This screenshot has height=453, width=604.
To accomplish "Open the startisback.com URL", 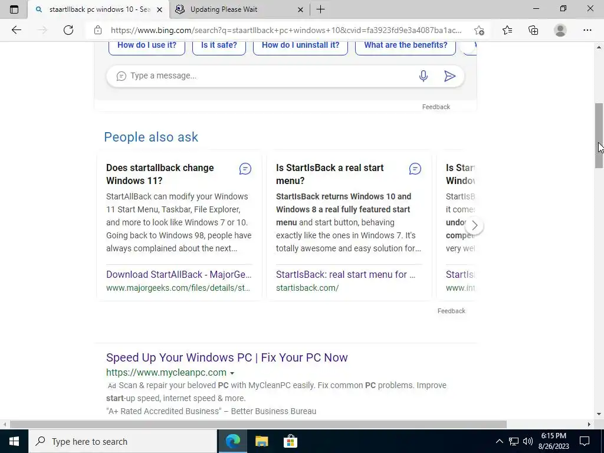I will (x=307, y=288).
